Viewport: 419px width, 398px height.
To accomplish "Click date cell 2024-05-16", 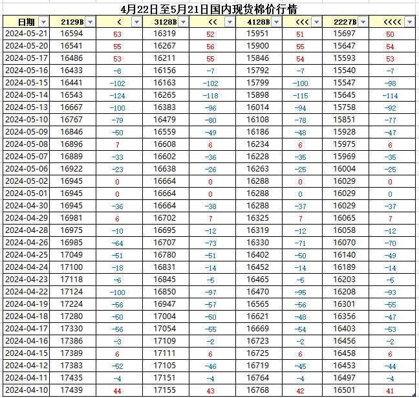I will click(26, 71).
